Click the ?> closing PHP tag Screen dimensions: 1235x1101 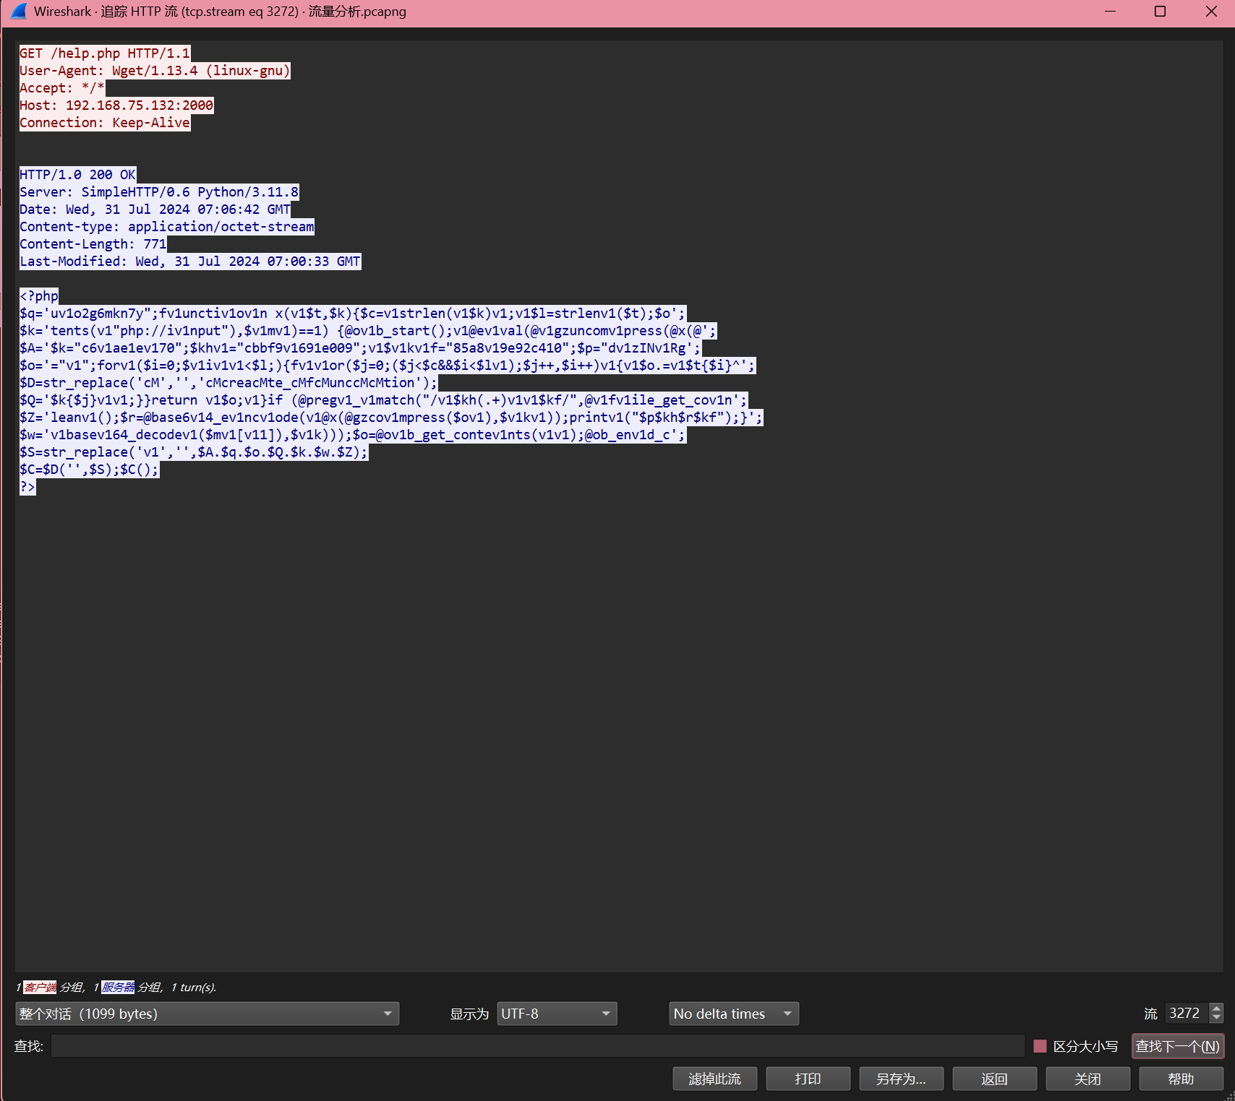pos(27,487)
